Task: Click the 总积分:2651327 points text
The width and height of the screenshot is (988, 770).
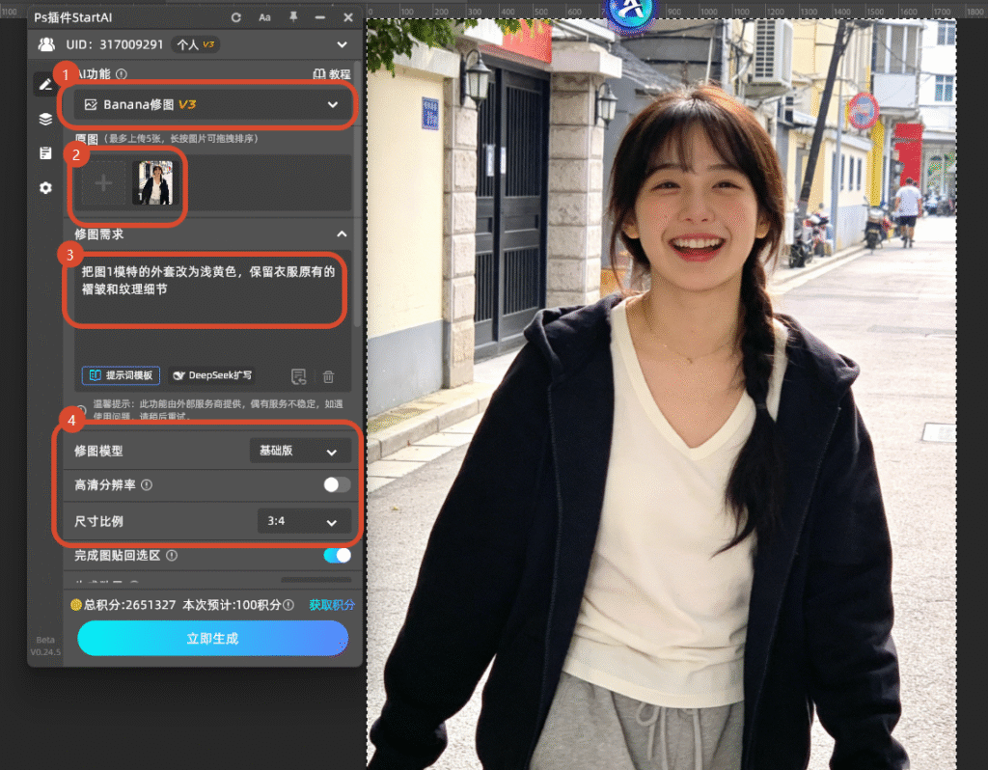Action: 130,605
